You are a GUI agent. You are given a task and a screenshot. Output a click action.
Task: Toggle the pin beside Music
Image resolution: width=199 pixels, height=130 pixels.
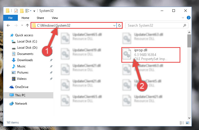(x=51, y=66)
